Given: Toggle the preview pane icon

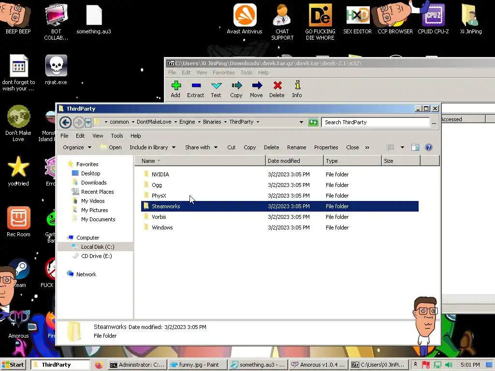Looking at the screenshot, I should click(415, 147).
